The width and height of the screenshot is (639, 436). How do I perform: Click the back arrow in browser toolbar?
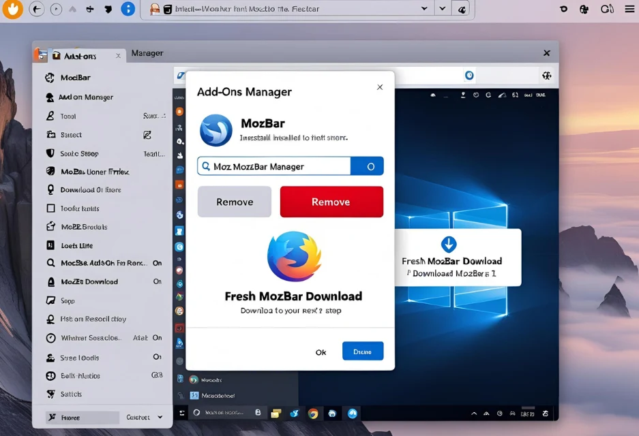37,9
